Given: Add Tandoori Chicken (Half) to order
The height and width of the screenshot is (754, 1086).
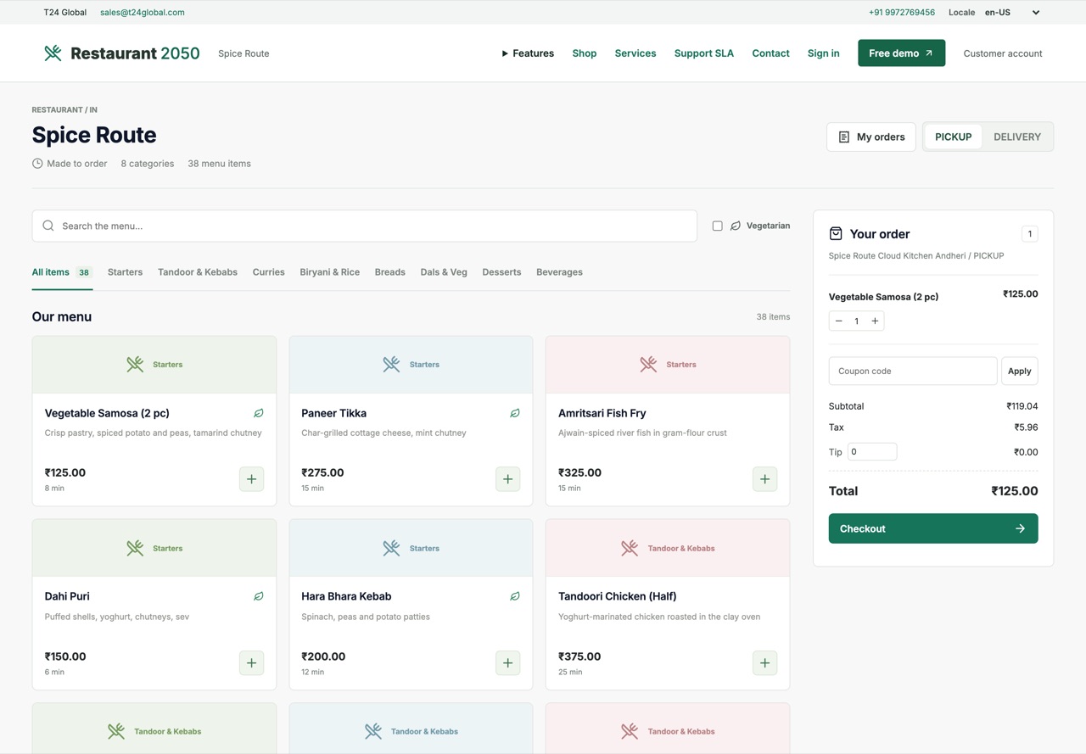Looking at the screenshot, I should point(764,662).
